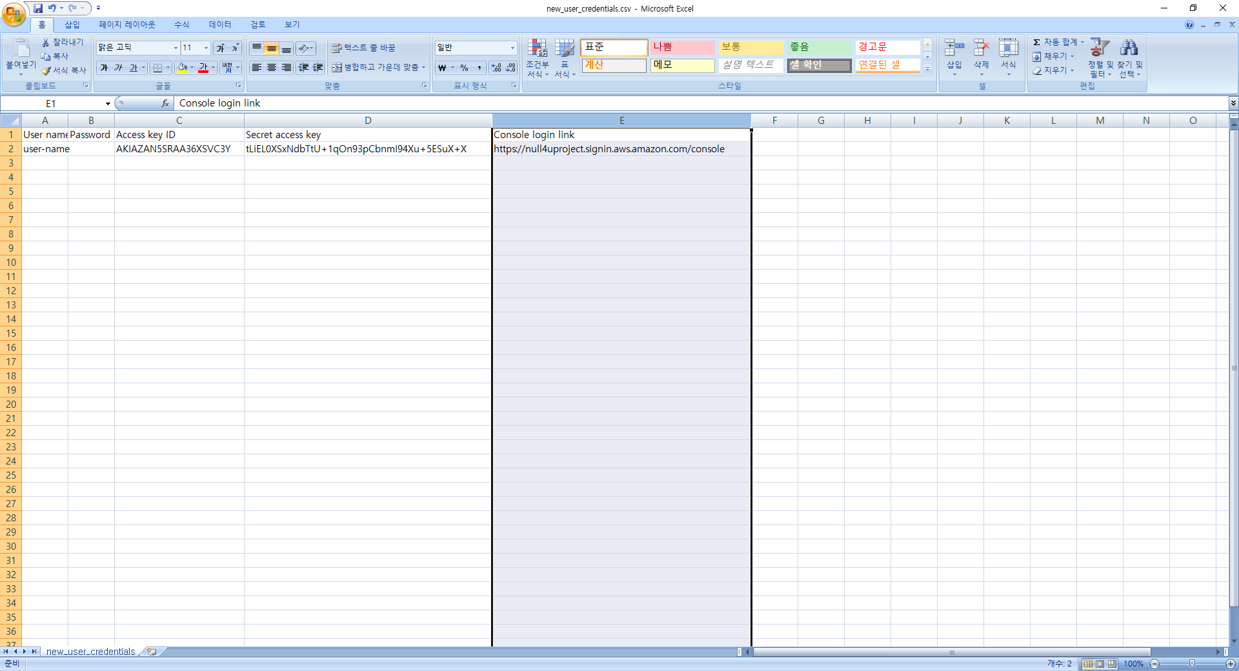Apply currency won format
The width and height of the screenshot is (1239, 671).
[442, 68]
